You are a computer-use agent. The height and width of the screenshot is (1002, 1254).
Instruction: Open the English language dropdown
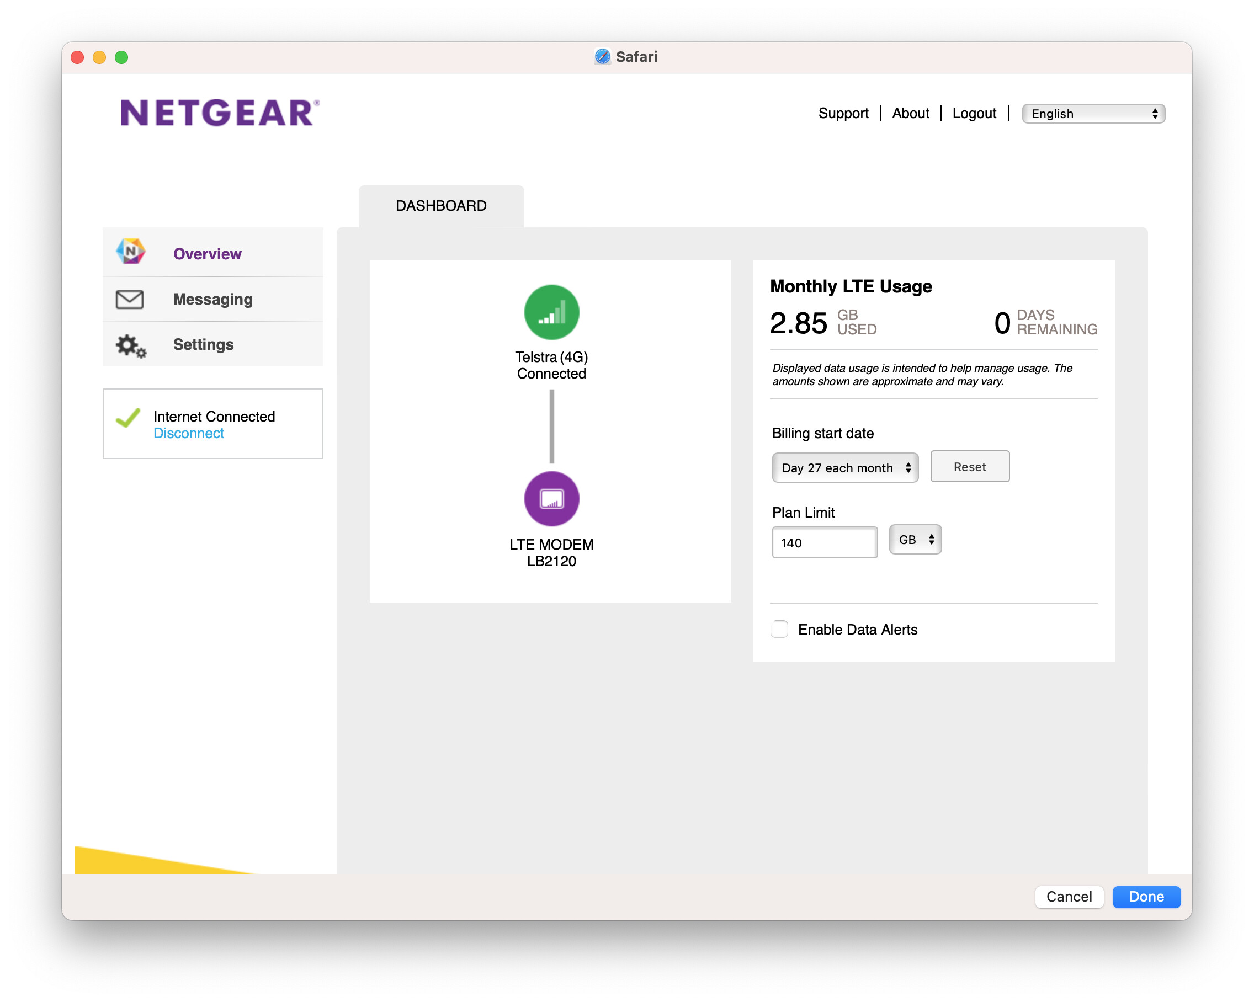click(1093, 114)
